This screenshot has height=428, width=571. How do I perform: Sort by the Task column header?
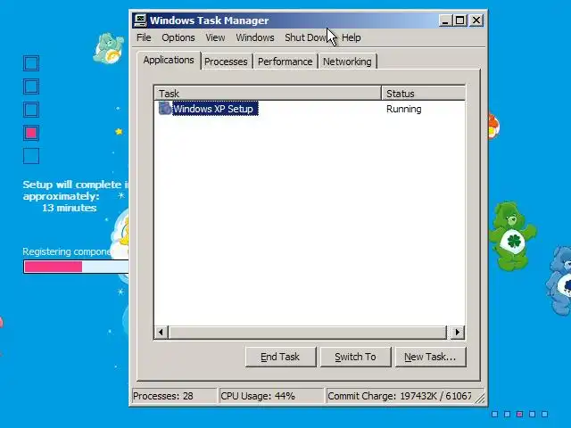click(x=268, y=93)
